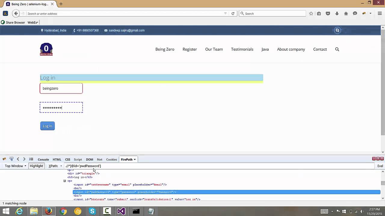Switch to the CSS tab
Screen dimensions: 385x216
(x=68, y=160)
